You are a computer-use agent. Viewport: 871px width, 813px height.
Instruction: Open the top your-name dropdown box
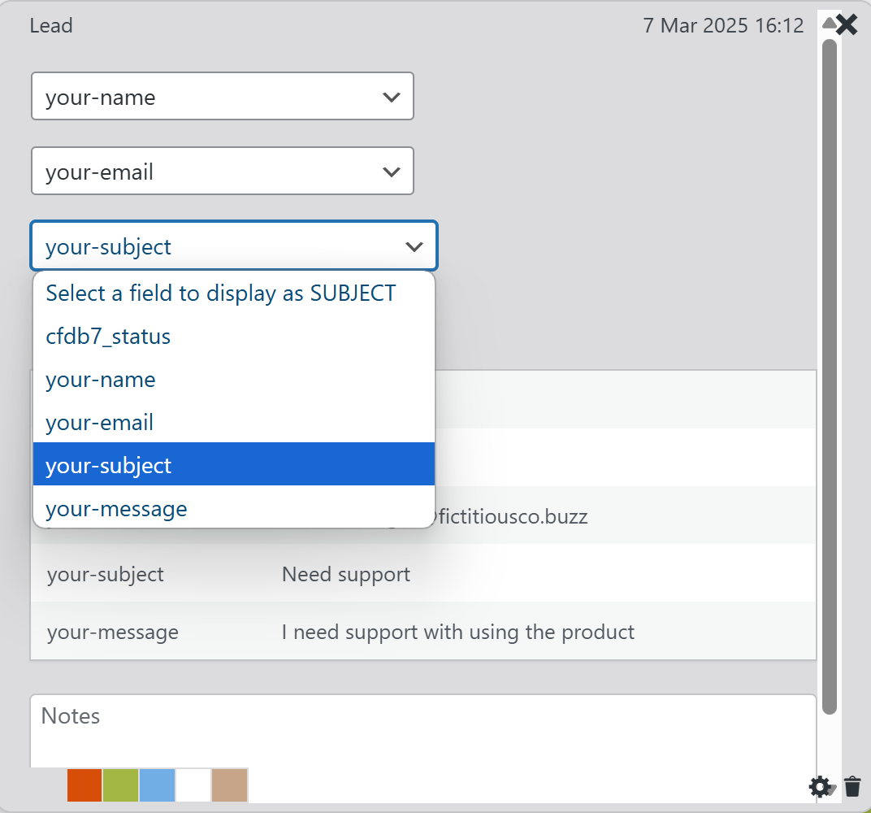point(222,97)
